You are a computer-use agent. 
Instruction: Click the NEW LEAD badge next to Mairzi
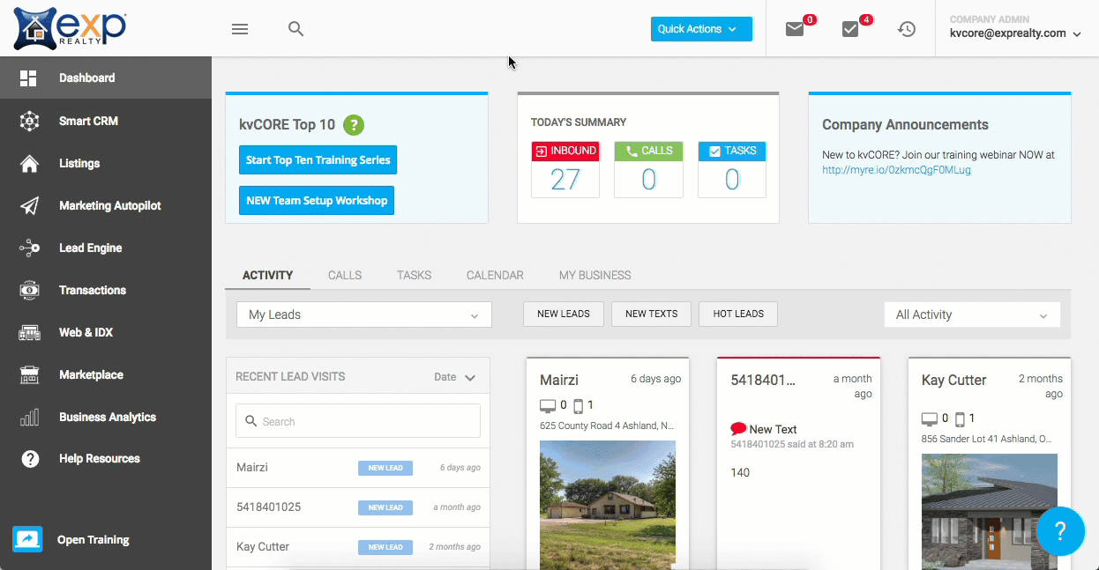tap(385, 468)
